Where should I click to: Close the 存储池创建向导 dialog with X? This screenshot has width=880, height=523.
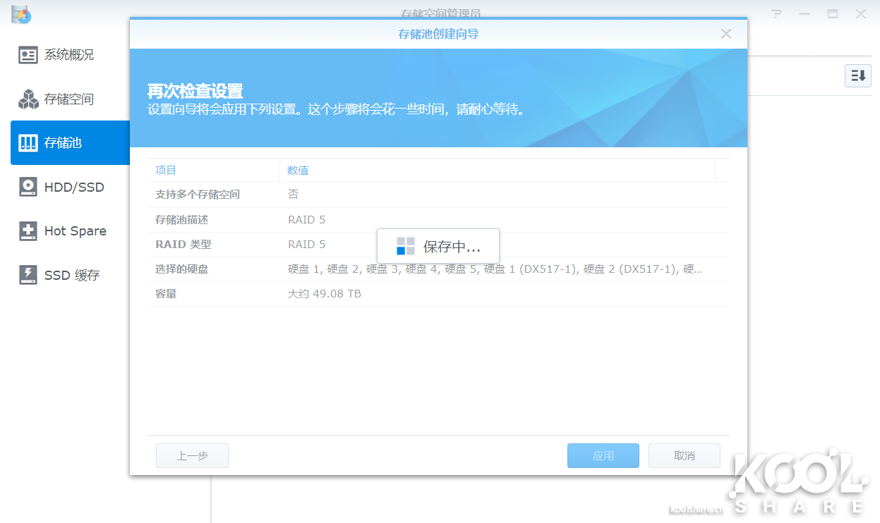pos(725,34)
